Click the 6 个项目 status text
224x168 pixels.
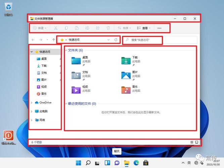37,142
